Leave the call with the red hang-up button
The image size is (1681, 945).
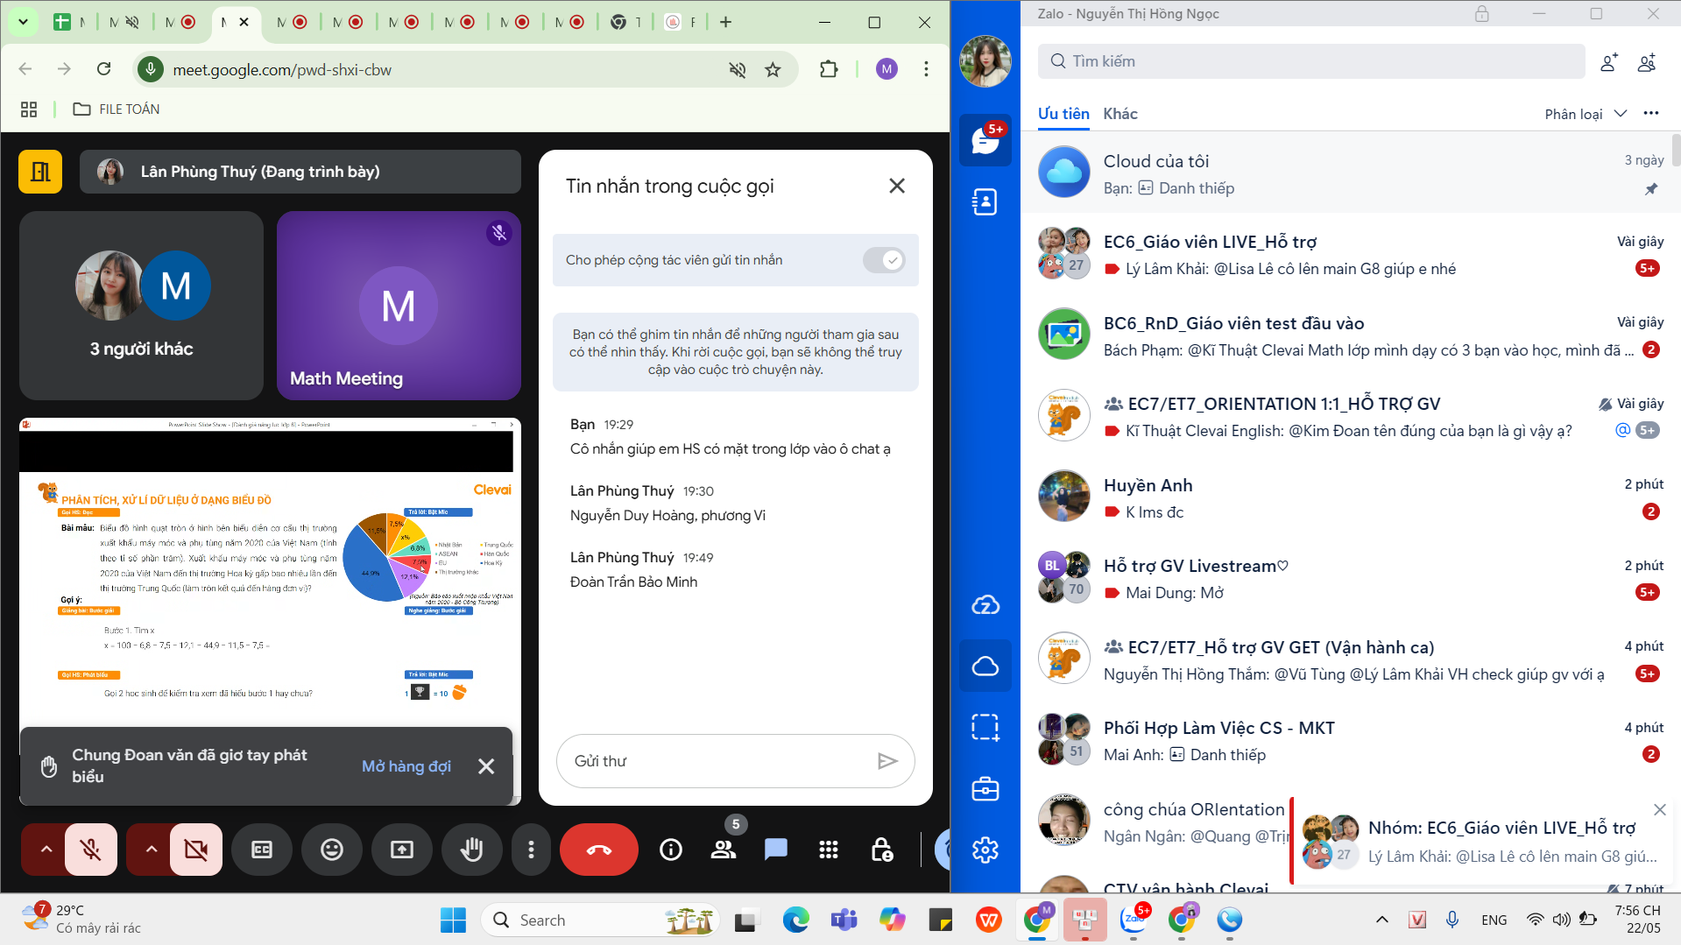click(599, 850)
